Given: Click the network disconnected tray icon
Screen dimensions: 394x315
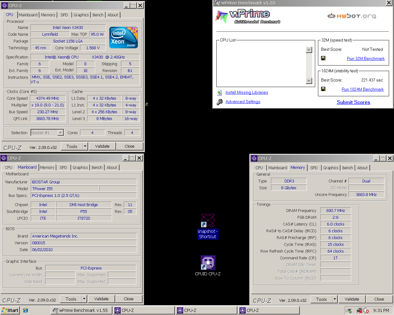Looking at the screenshot, I should pos(359,311).
